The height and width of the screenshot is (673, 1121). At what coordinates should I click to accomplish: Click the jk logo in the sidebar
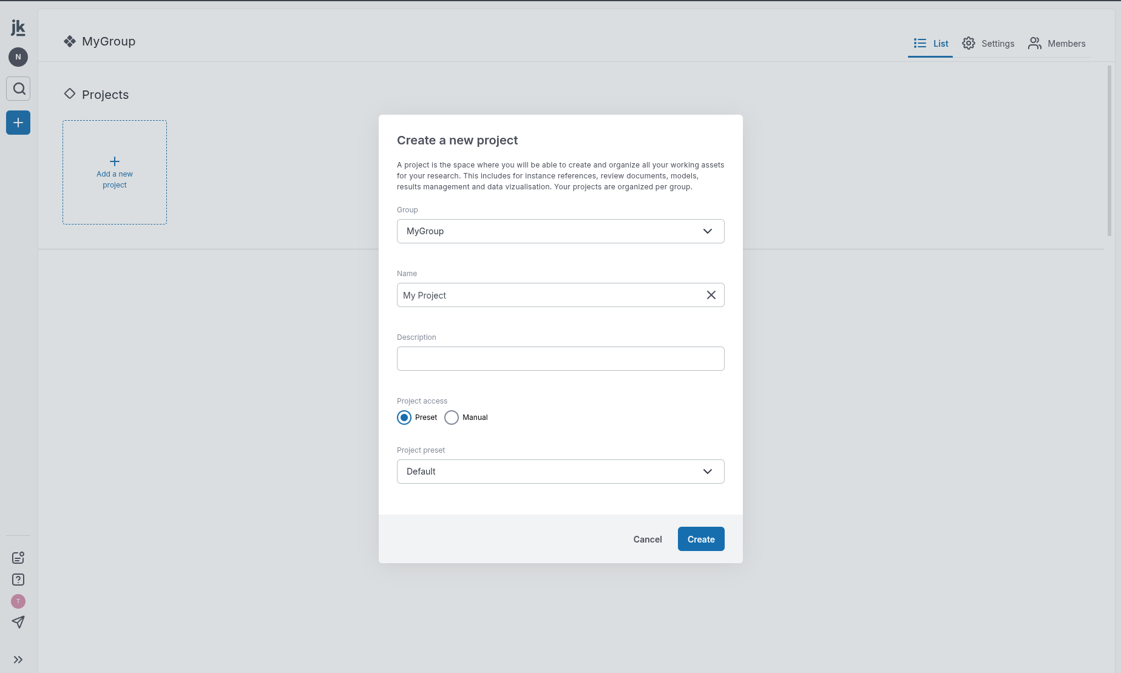point(18,28)
